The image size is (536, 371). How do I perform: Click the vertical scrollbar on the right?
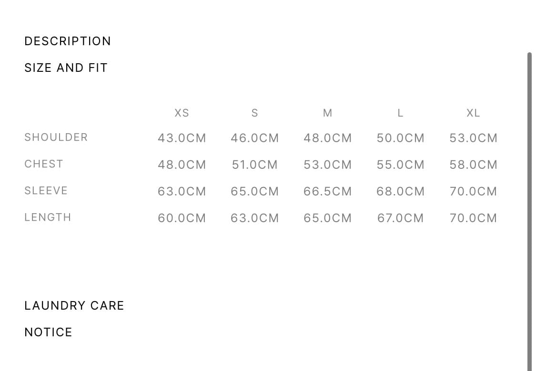[x=529, y=209]
